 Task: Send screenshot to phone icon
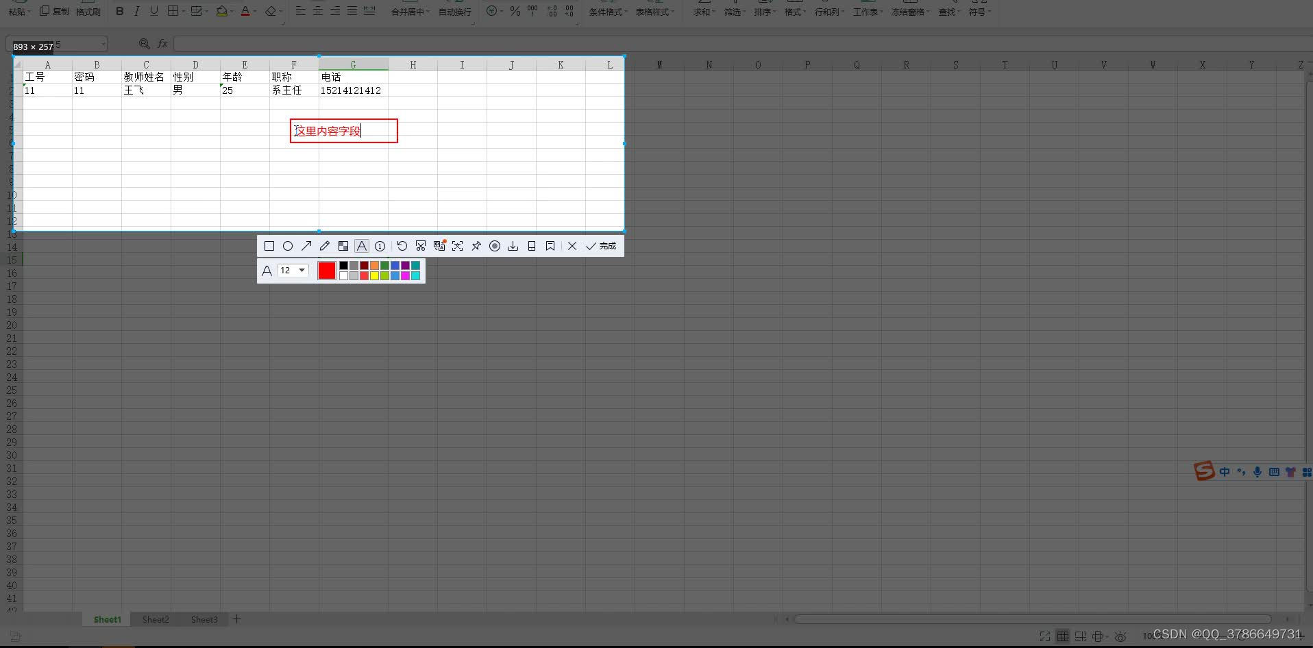coord(532,246)
